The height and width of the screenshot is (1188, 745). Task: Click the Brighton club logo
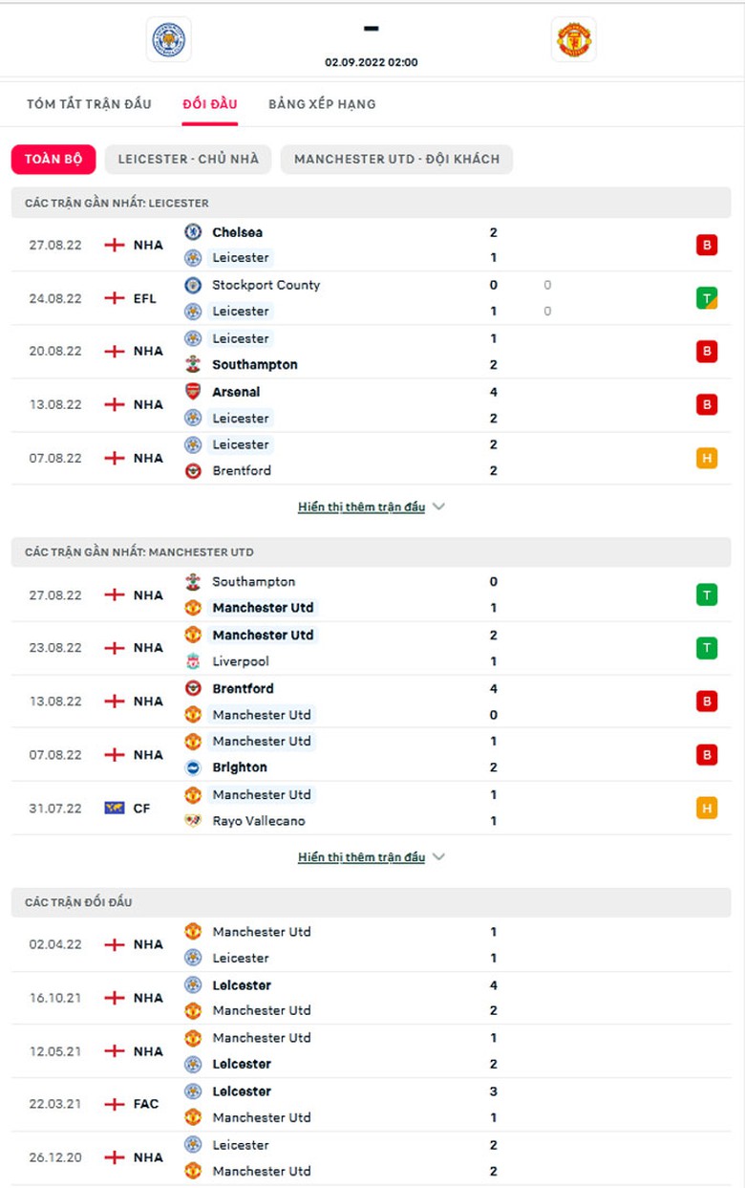[193, 767]
